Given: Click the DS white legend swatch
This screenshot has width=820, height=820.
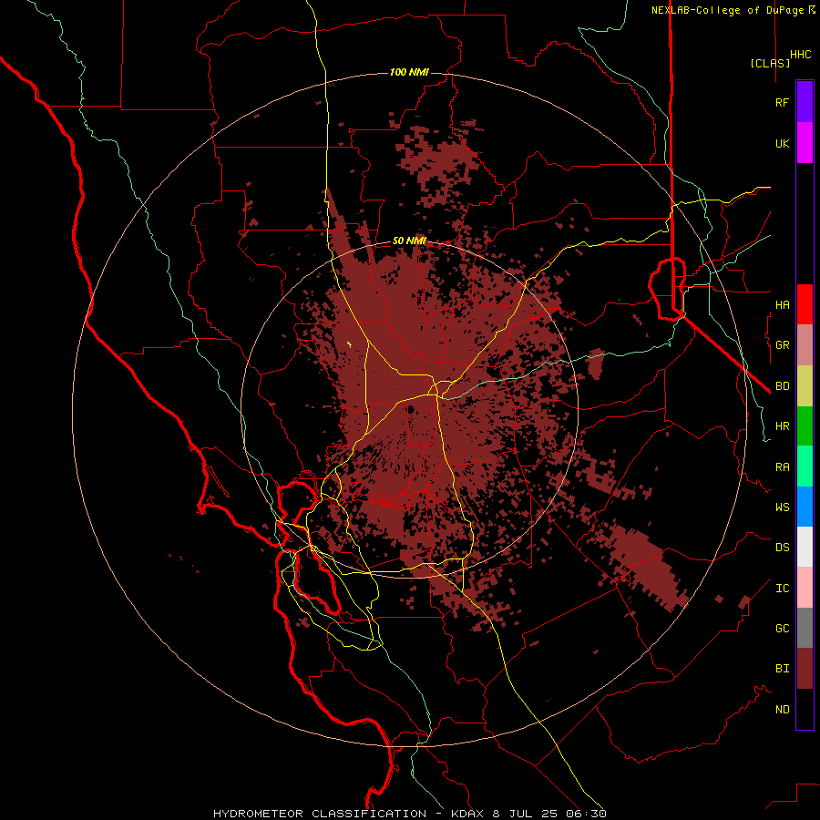Looking at the screenshot, I should tap(805, 547).
